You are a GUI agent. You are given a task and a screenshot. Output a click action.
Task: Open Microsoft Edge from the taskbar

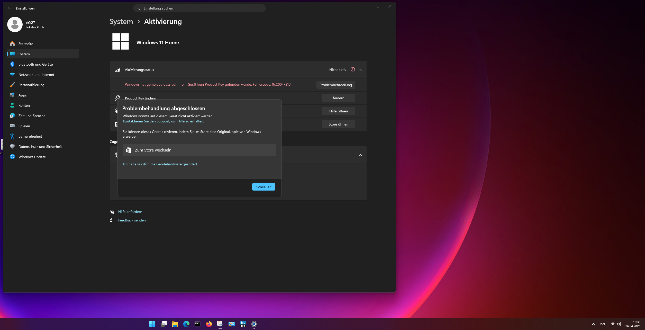[186, 324]
